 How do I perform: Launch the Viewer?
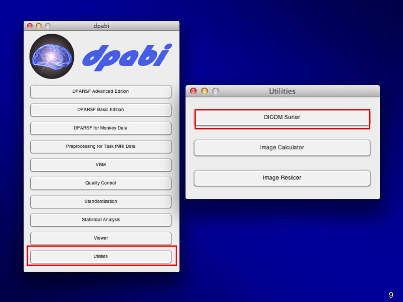101,238
